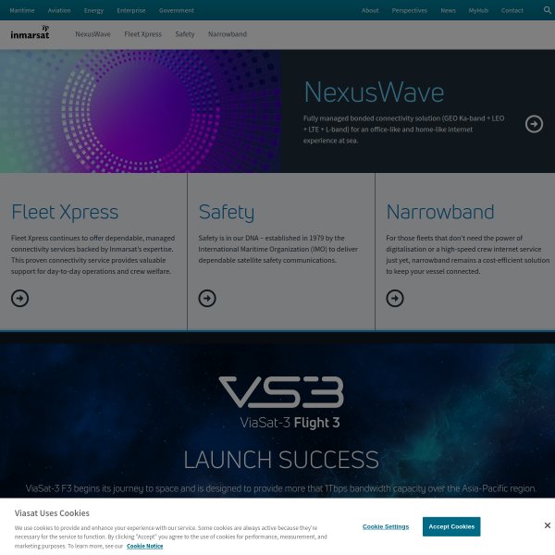
Task: Click the Fleet Xpress arrow icon
Action: 19,298
